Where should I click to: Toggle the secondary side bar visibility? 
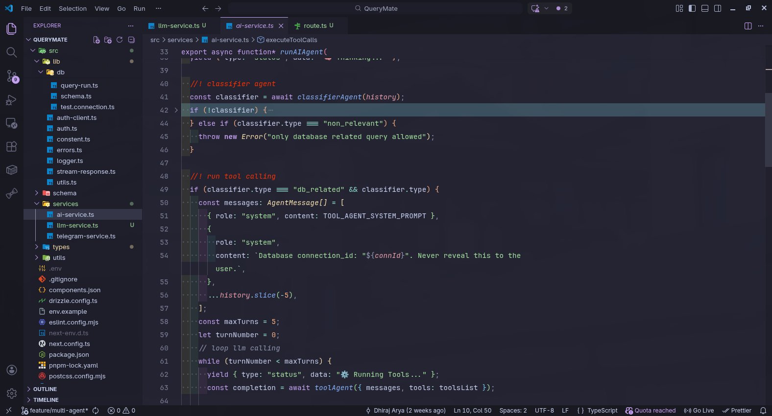pos(717,8)
